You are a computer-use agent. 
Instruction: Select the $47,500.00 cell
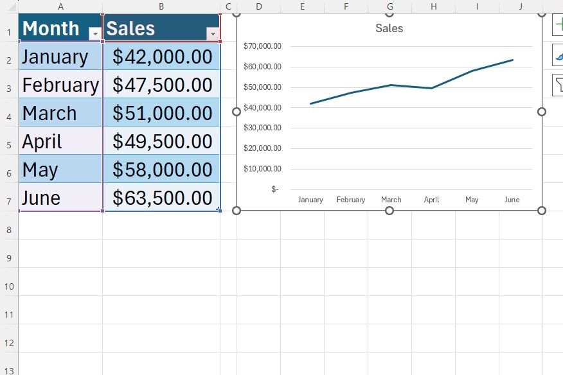(161, 84)
